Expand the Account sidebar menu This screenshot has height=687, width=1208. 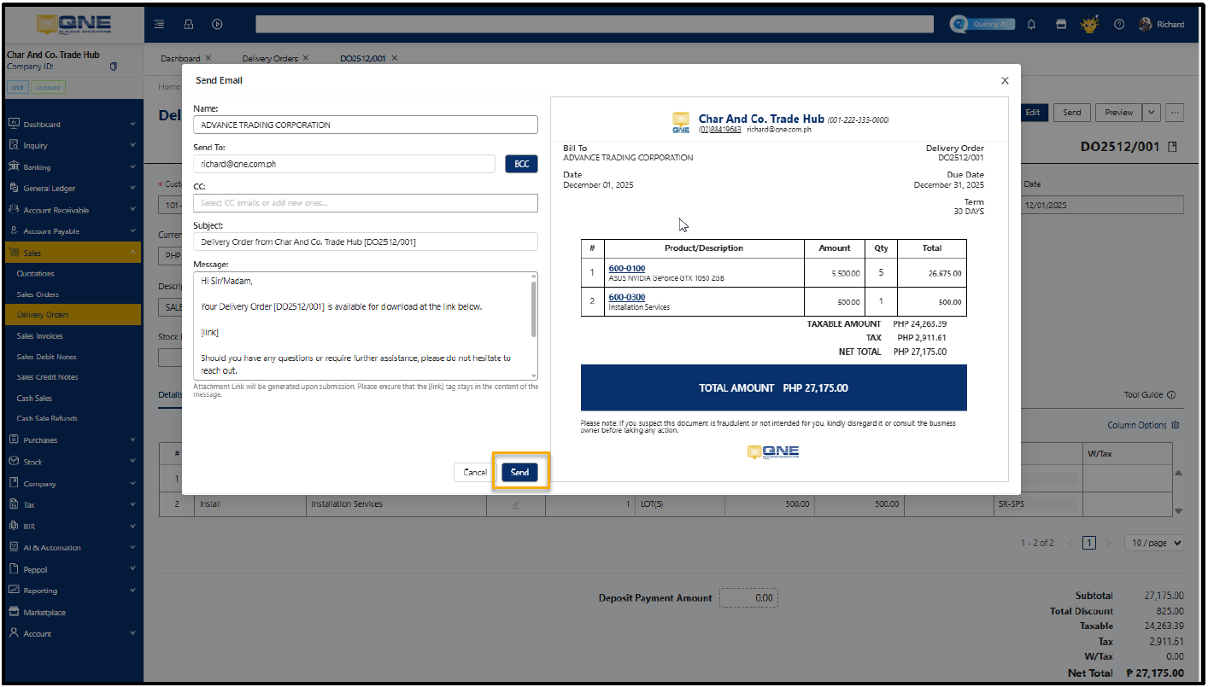[72, 634]
